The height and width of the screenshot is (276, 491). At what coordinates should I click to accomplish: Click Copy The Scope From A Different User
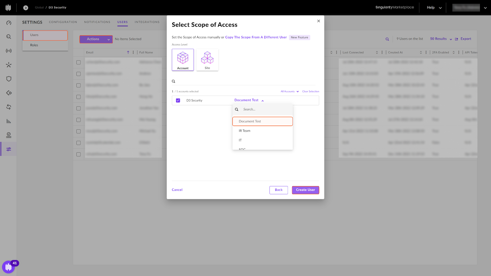coord(256,37)
